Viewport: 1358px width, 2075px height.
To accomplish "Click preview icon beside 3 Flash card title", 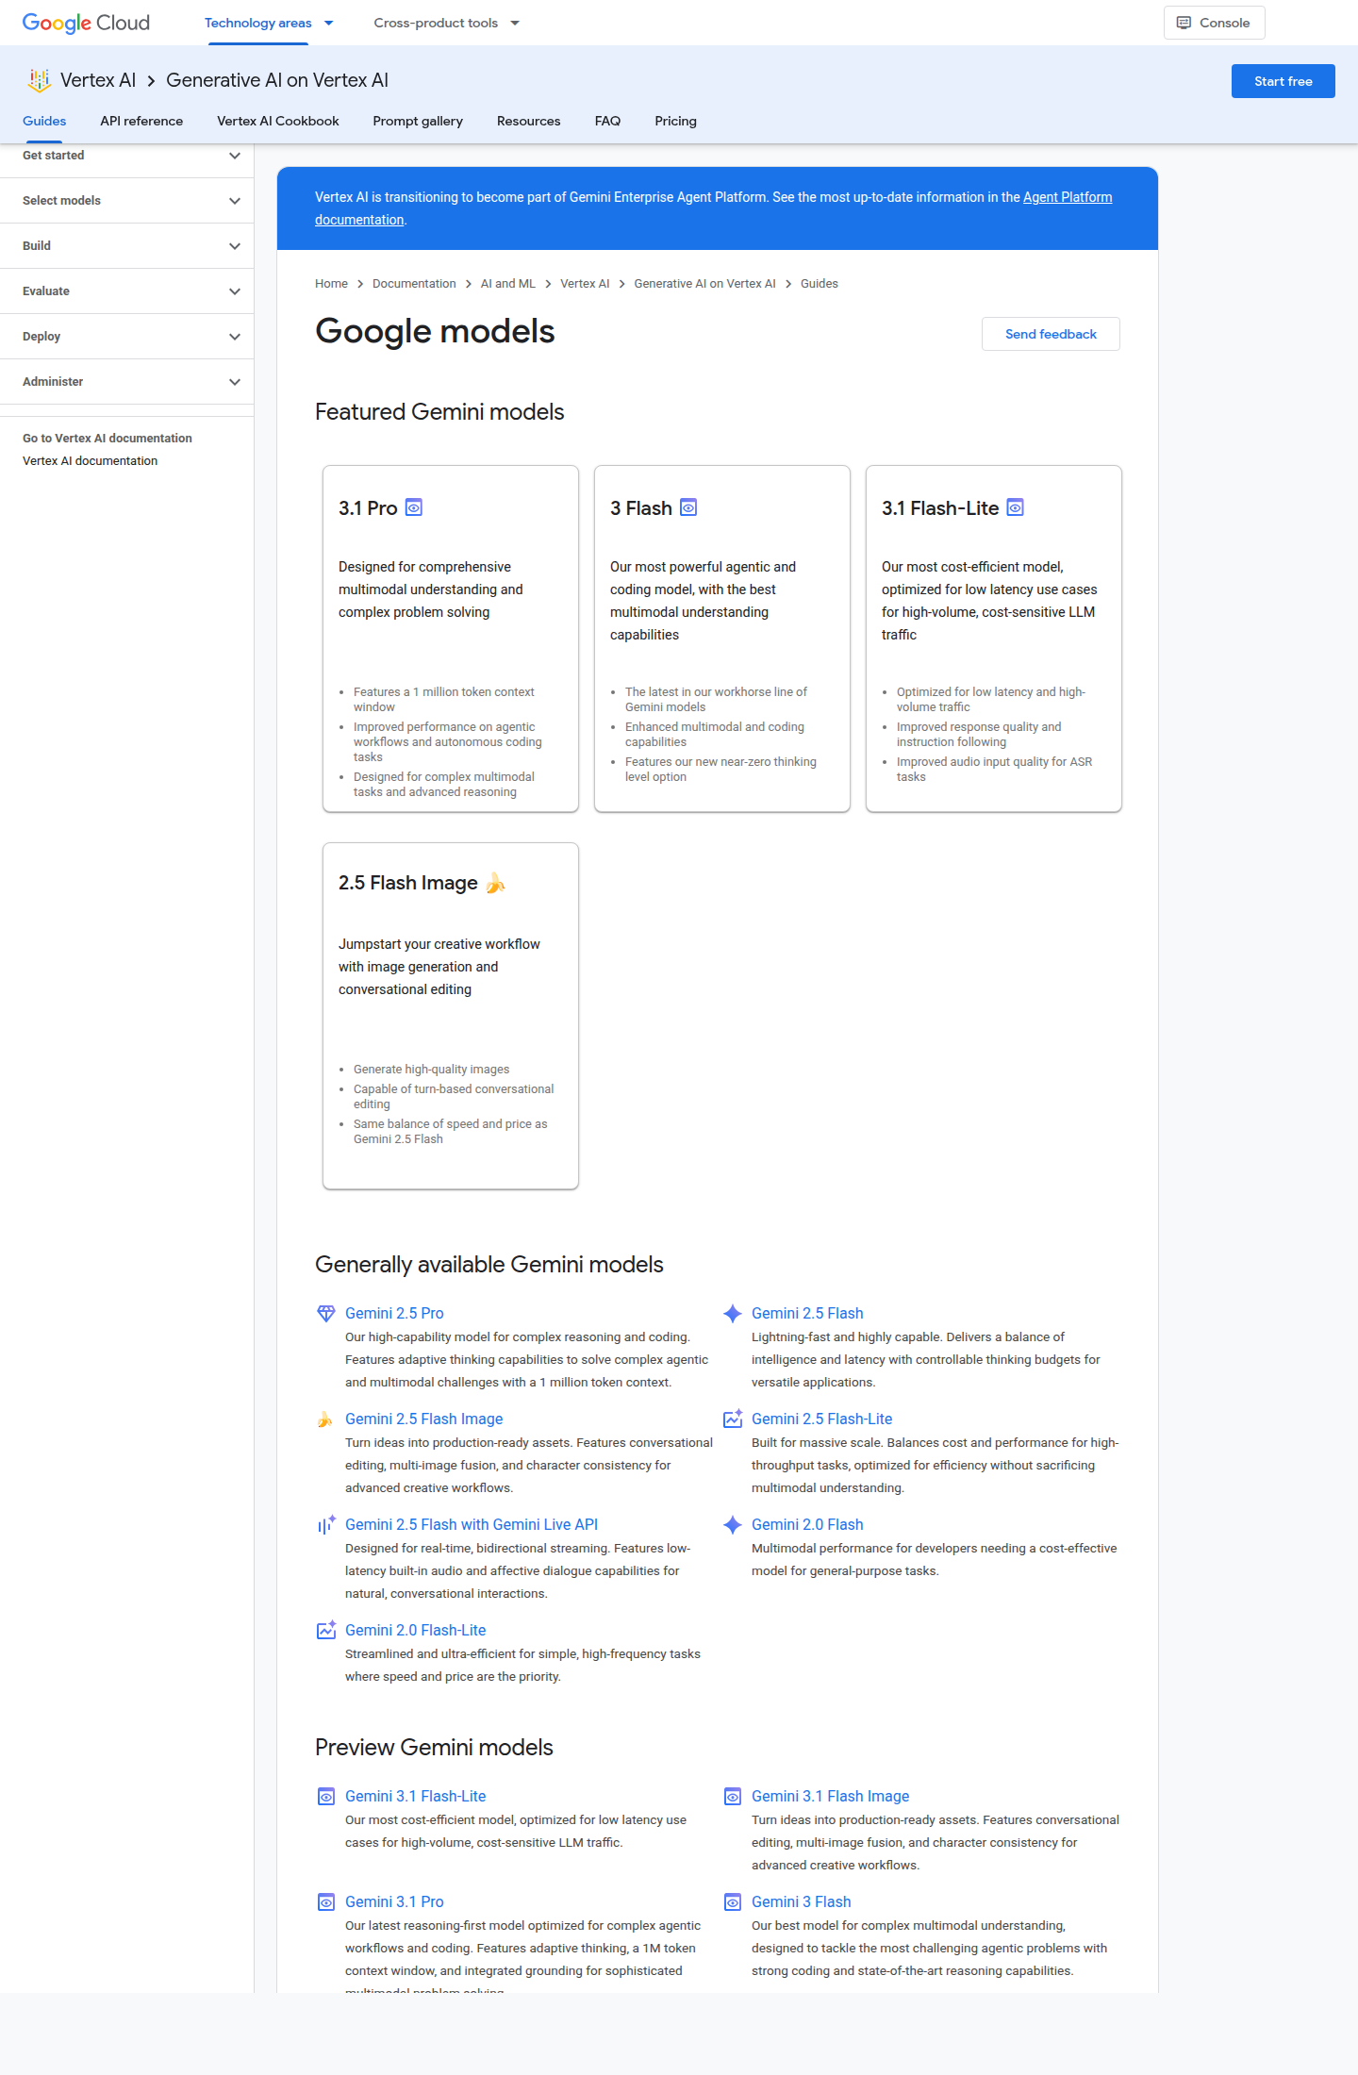I will [x=688, y=507].
